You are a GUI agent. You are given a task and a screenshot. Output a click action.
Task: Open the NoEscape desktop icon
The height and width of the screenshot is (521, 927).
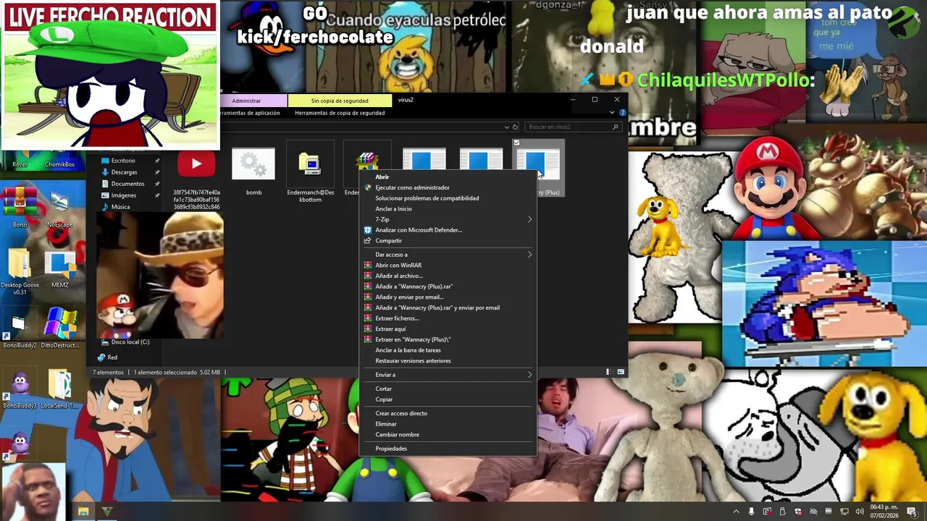pos(59,203)
